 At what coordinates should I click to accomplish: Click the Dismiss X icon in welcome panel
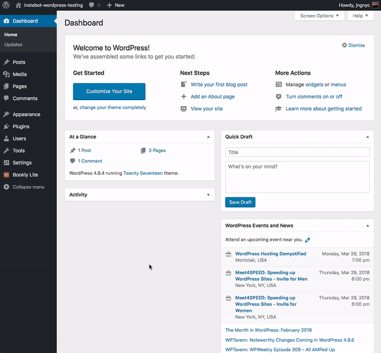344,45
